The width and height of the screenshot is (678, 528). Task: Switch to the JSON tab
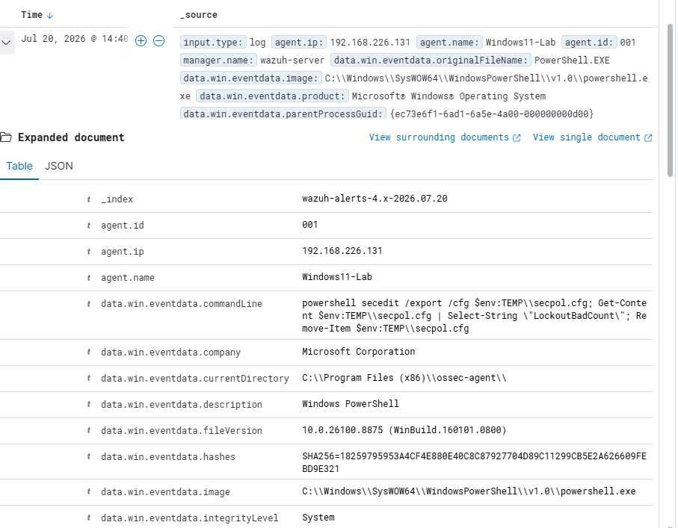[59, 166]
